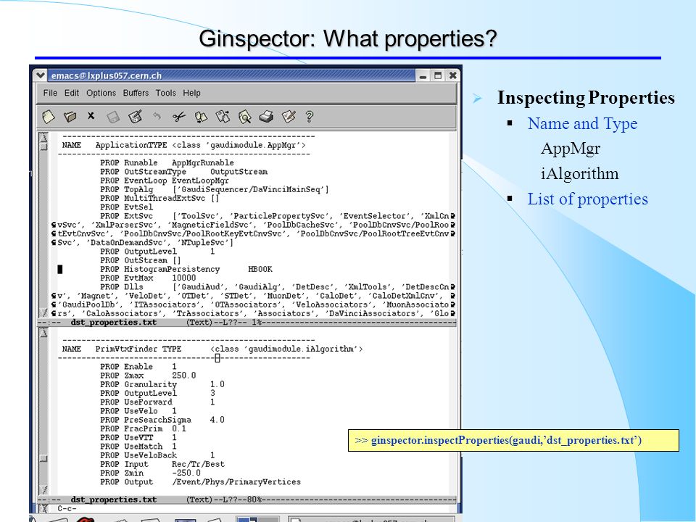This screenshot has width=696, height=522.
Task: Click the 'PROP Enable 1' line
Action: coord(138,367)
